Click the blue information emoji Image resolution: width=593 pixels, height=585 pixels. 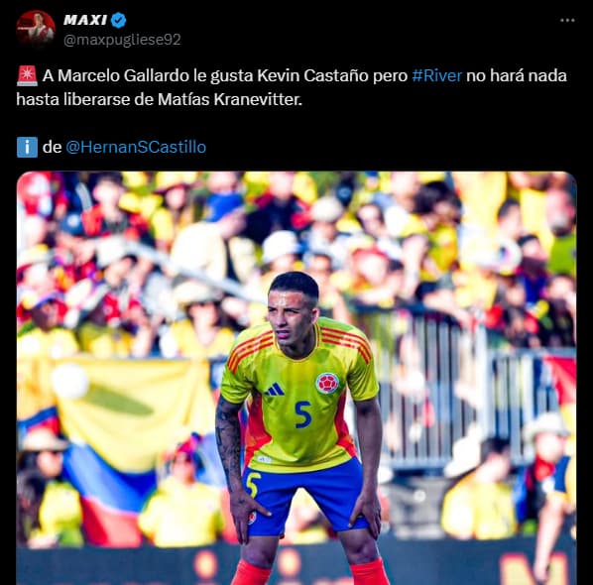click(27, 147)
